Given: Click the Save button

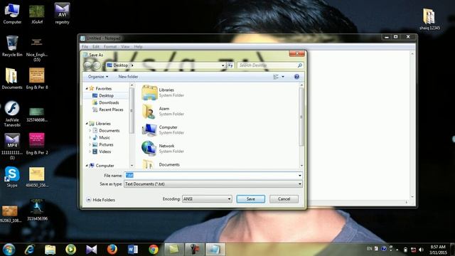Looking at the screenshot, I should point(251,199).
